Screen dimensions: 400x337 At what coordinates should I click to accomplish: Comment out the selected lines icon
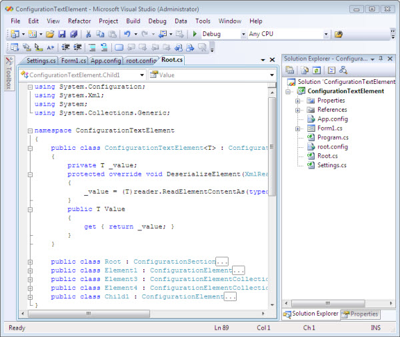click(x=92, y=47)
